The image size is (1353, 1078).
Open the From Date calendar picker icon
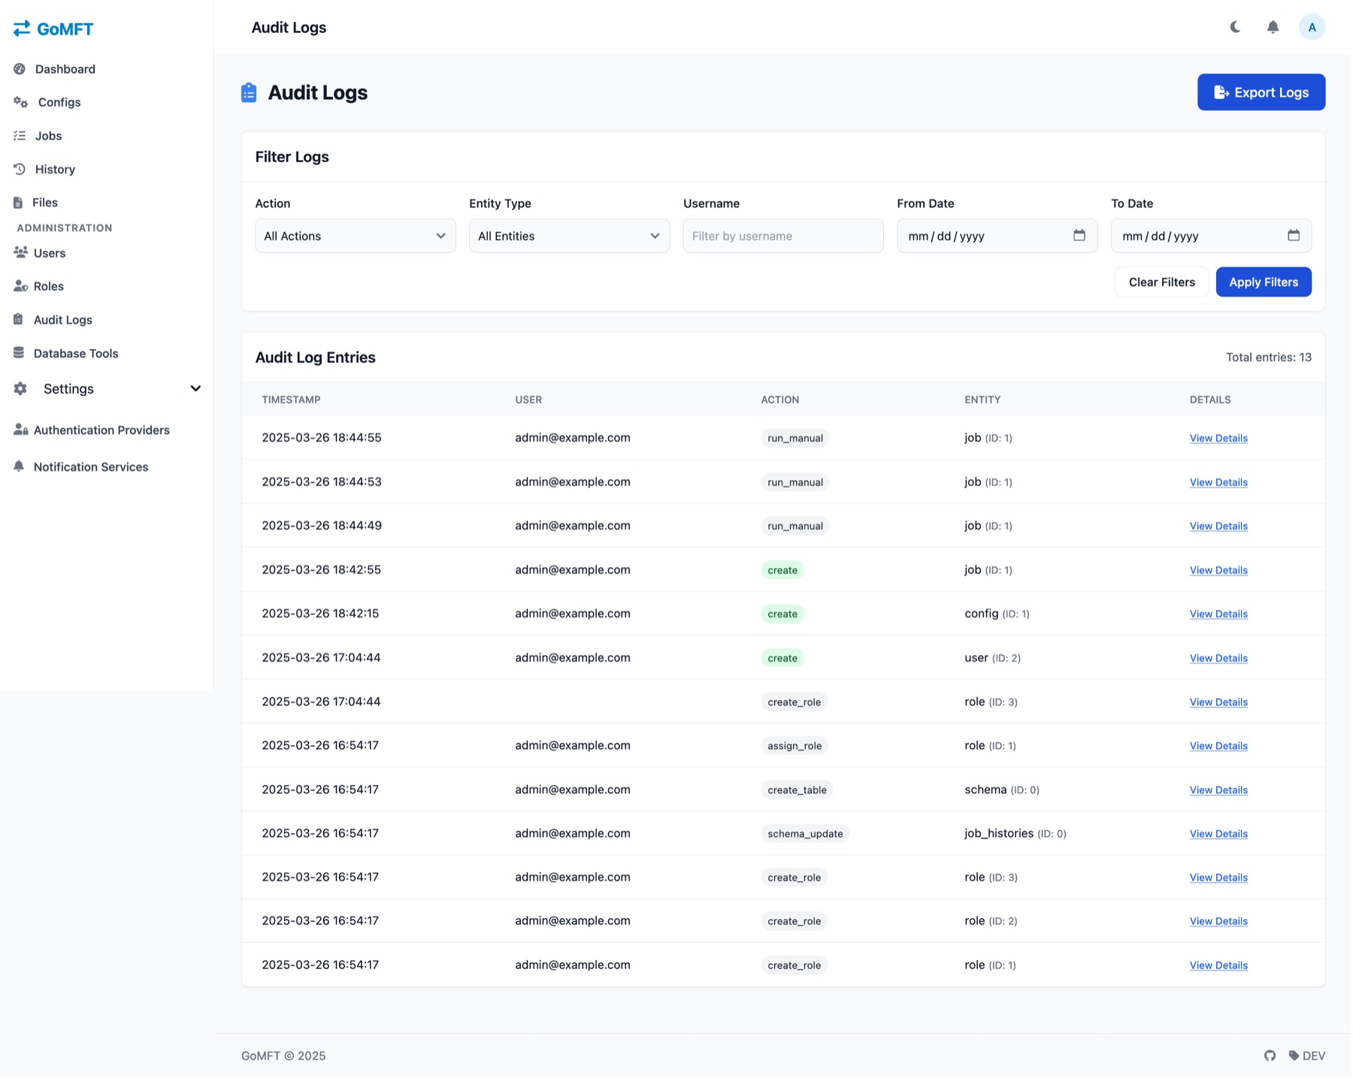click(1079, 235)
